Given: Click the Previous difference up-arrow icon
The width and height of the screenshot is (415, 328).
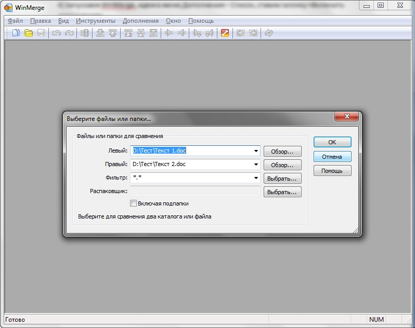Looking at the screenshot, I should pyautogui.click(x=113, y=33).
